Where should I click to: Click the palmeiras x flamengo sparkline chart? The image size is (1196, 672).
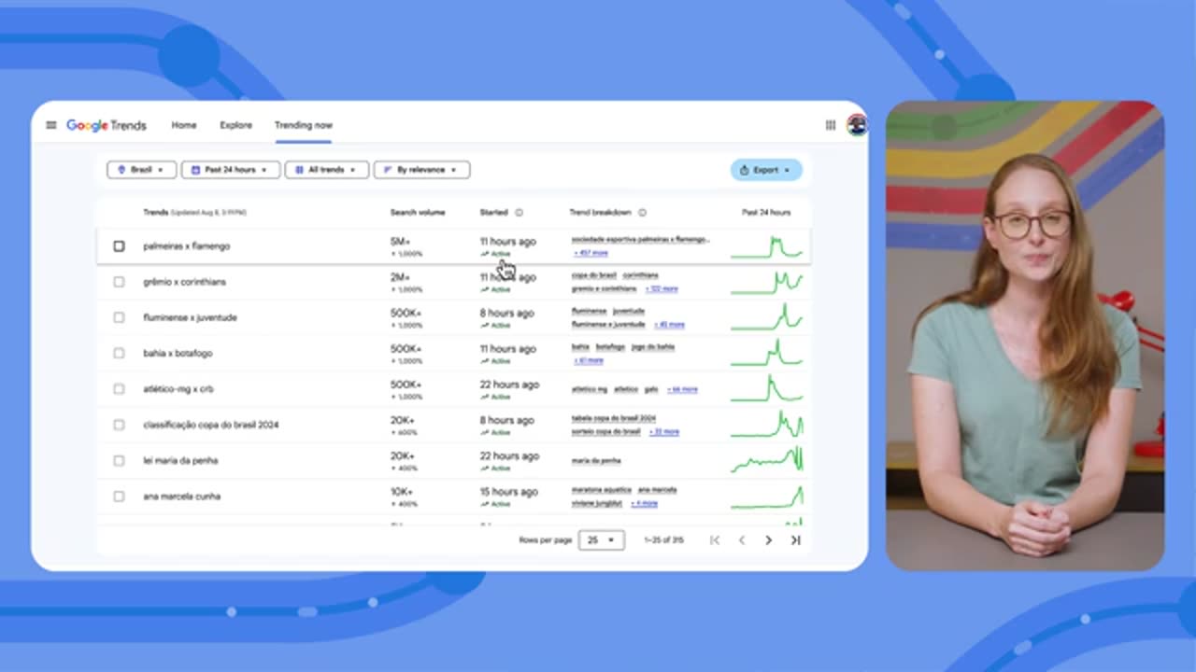click(766, 246)
